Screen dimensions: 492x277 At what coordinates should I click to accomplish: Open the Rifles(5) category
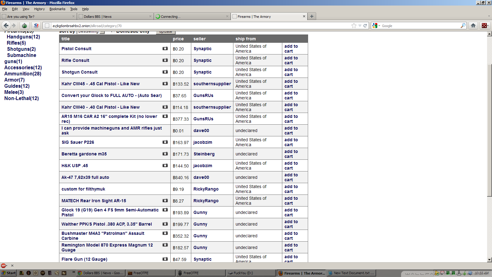(x=16, y=43)
